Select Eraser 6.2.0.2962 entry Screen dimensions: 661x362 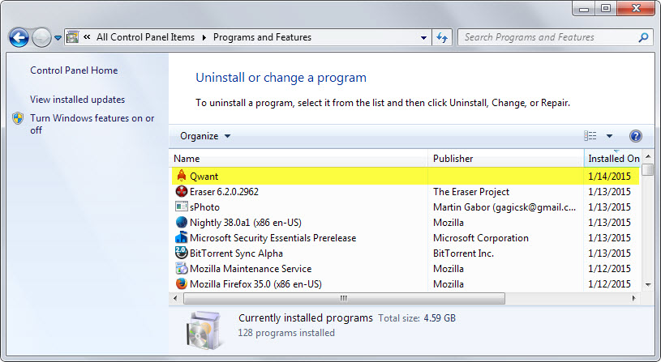click(x=224, y=191)
